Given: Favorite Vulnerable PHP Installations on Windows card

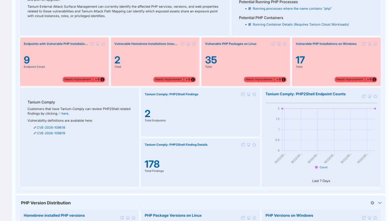Looking at the screenshot, I should [375, 44].
